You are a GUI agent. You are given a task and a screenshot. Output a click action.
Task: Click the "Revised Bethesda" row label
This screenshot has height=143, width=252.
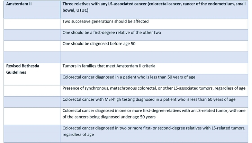tap(23, 65)
